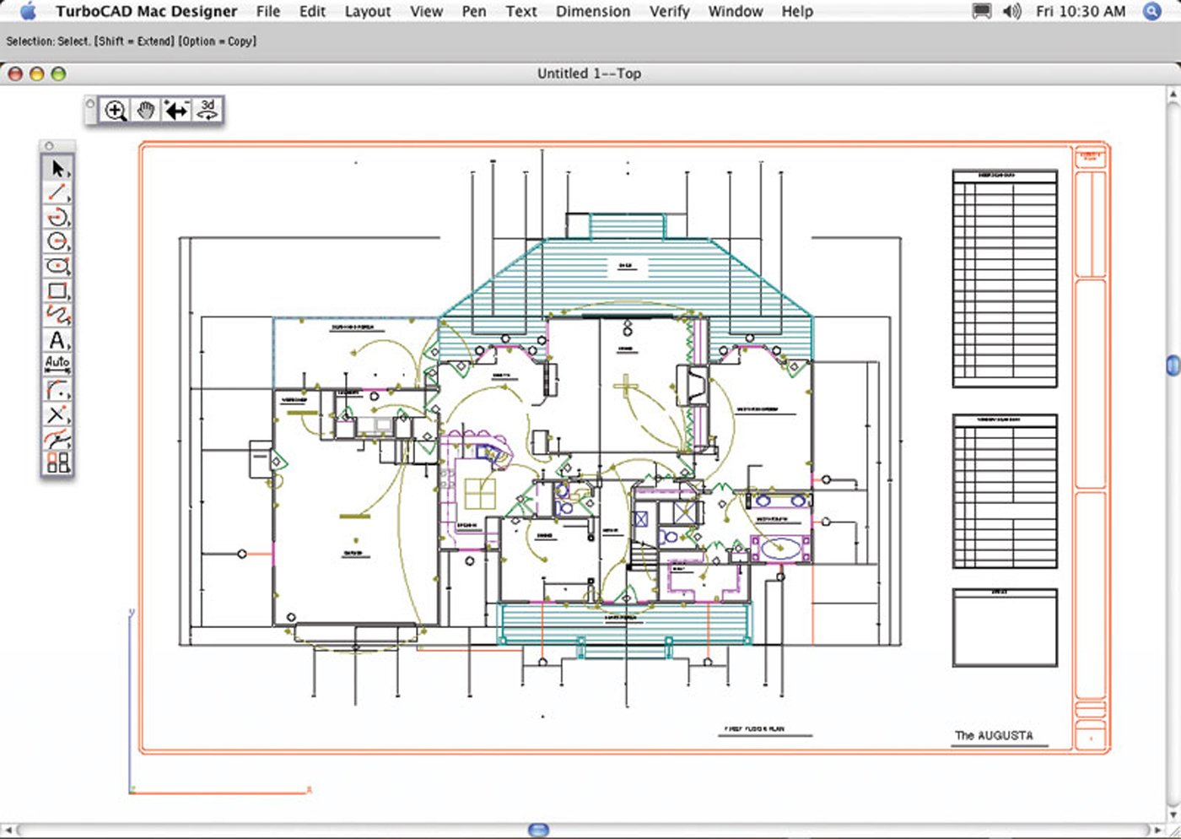
Task: Click the 3d rotate view button
Action: (x=208, y=111)
